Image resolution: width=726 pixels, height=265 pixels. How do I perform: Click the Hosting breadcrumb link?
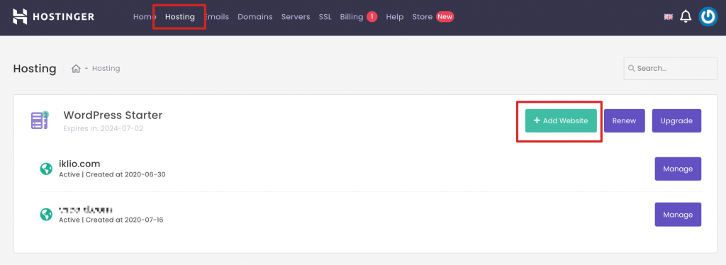[106, 69]
